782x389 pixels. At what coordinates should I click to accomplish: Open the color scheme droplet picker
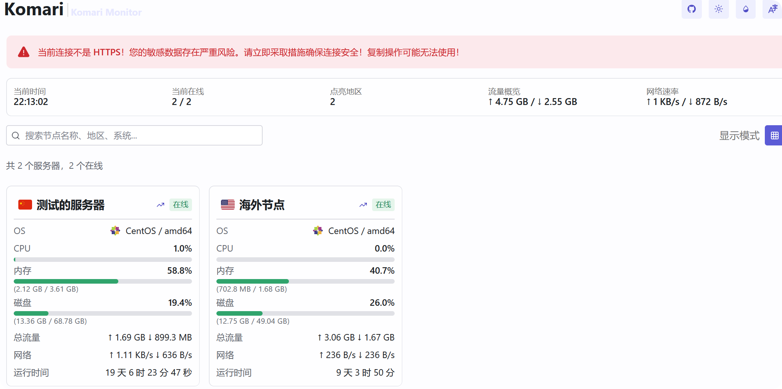coord(745,9)
